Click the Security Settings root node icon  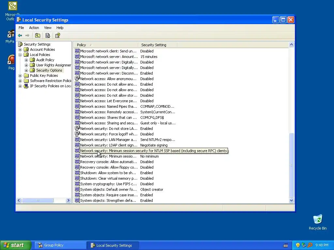[x=20, y=44]
